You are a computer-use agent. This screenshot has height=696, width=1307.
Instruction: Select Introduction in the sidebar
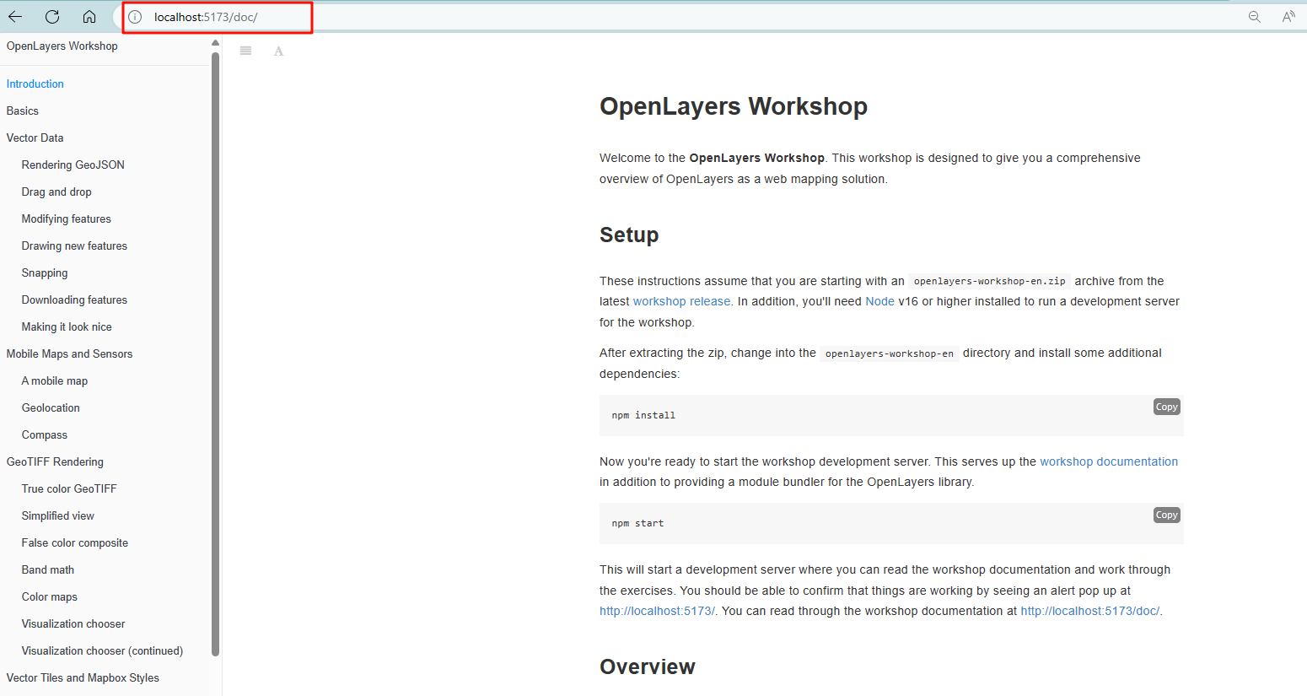pos(35,84)
